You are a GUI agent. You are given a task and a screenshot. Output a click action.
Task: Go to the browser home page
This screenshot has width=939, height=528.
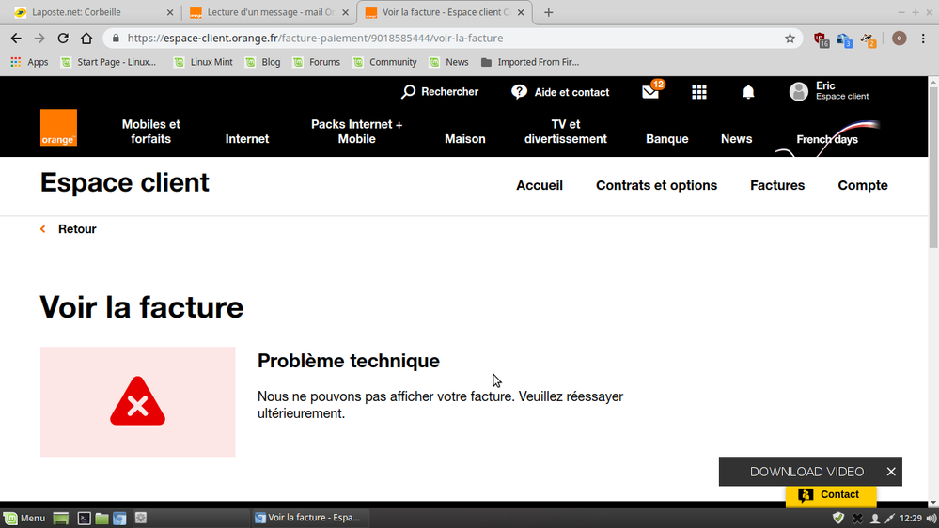click(x=86, y=39)
